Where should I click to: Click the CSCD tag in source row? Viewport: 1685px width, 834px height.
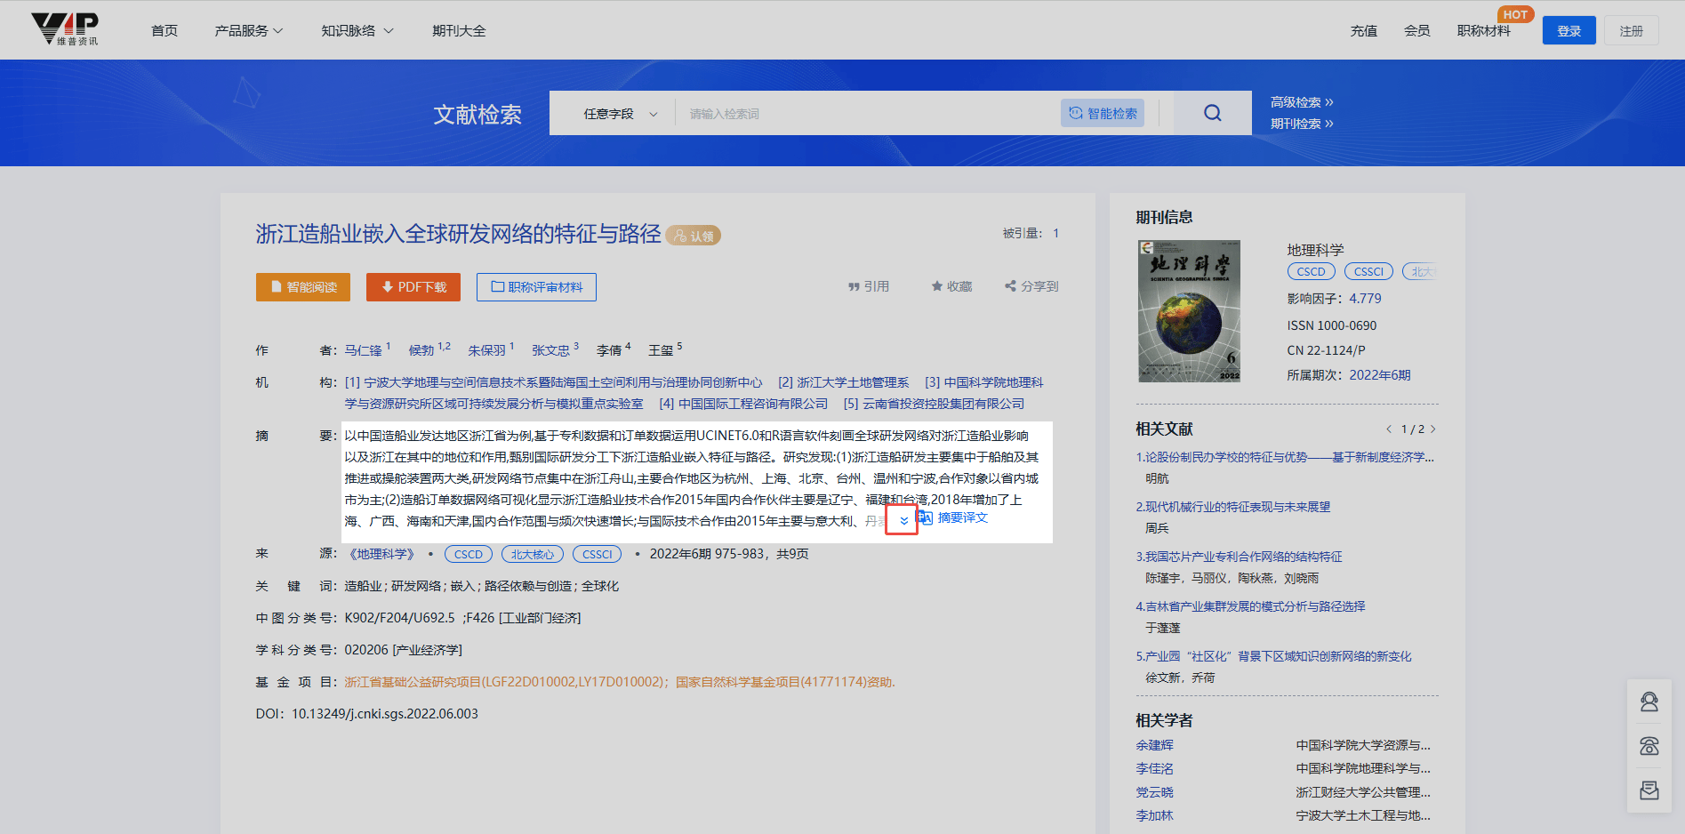[x=469, y=554]
